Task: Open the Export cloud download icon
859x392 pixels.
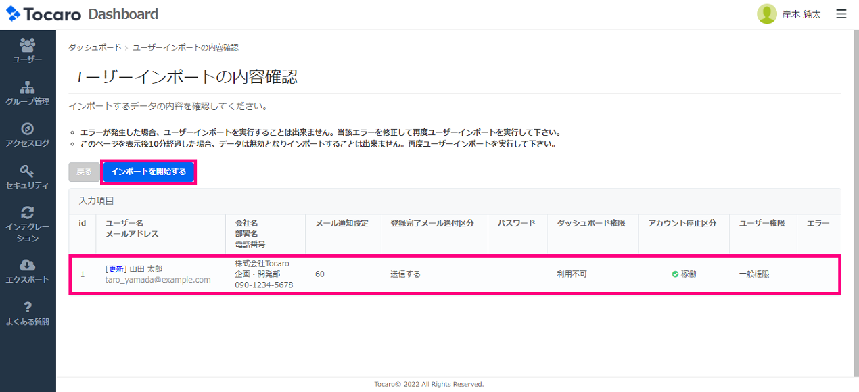Action: pyautogui.click(x=28, y=265)
